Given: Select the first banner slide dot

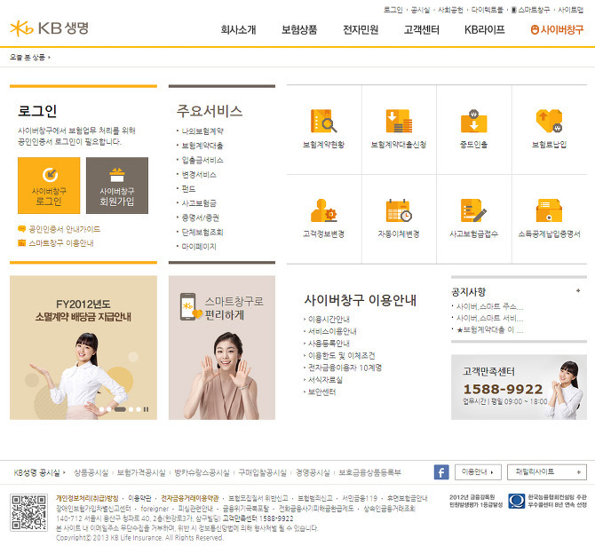Looking at the screenshot, I should pyautogui.click(x=102, y=409).
